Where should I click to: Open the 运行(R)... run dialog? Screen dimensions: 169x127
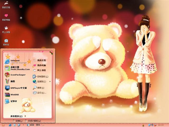click(40, 93)
